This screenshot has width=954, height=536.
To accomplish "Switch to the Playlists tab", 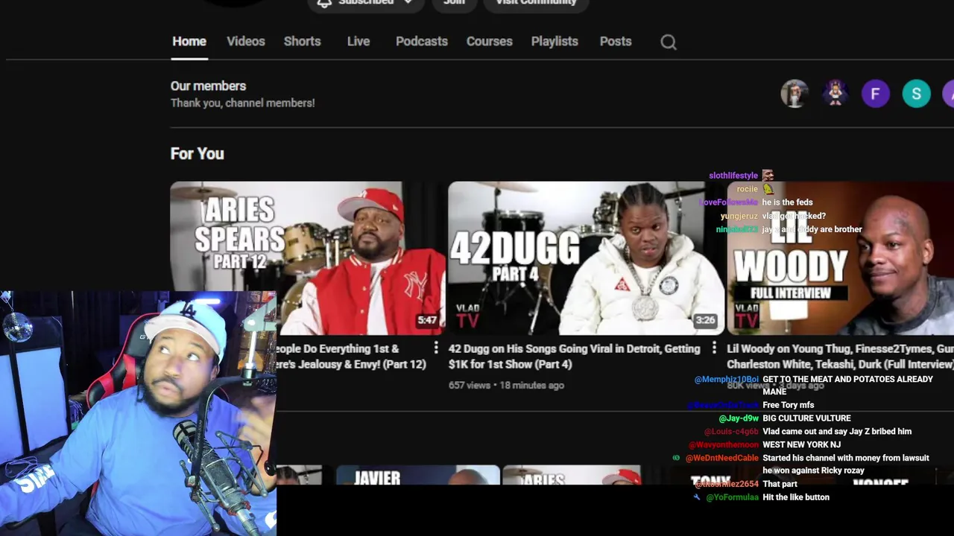I will pyautogui.click(x=555, y=42).
